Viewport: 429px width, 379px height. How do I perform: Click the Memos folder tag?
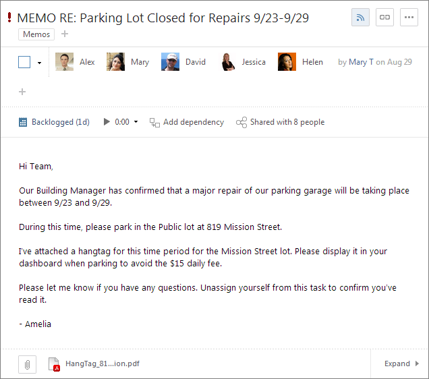tap(36, 34)
